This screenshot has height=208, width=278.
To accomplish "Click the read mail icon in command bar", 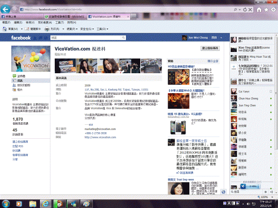I will coord(27,29).
